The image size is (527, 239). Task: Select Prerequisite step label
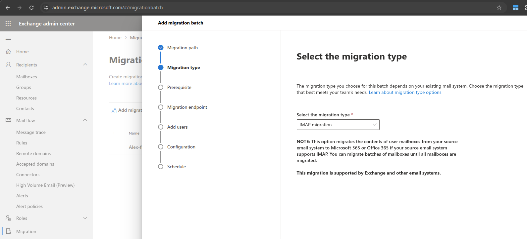179,87
